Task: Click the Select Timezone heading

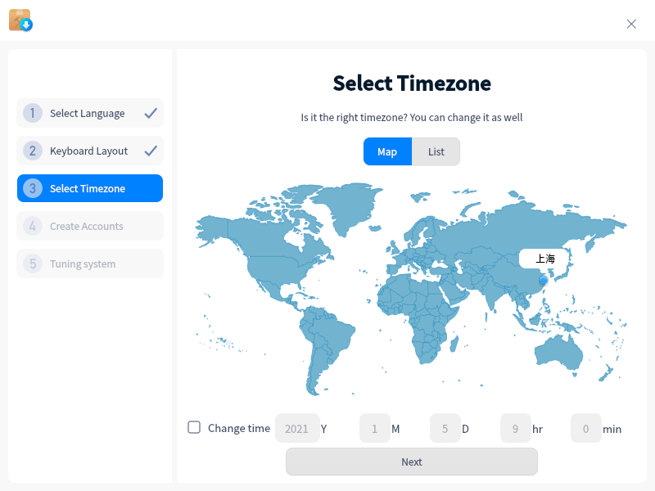Action: pyautogui.click(x=412, y=83)
